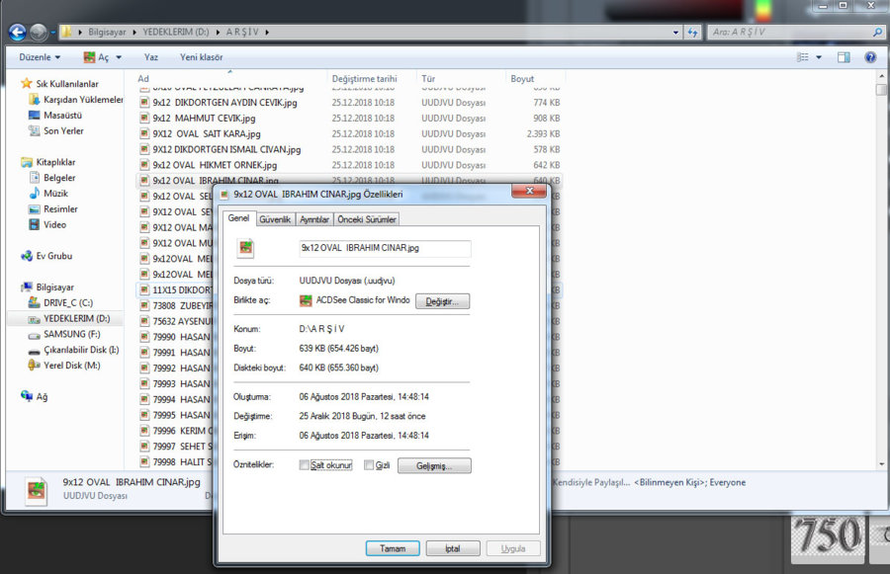This screenshot has height=574, width=890.
Task: Close the Özellikleri dialog
Action: [x=529, y=191]
